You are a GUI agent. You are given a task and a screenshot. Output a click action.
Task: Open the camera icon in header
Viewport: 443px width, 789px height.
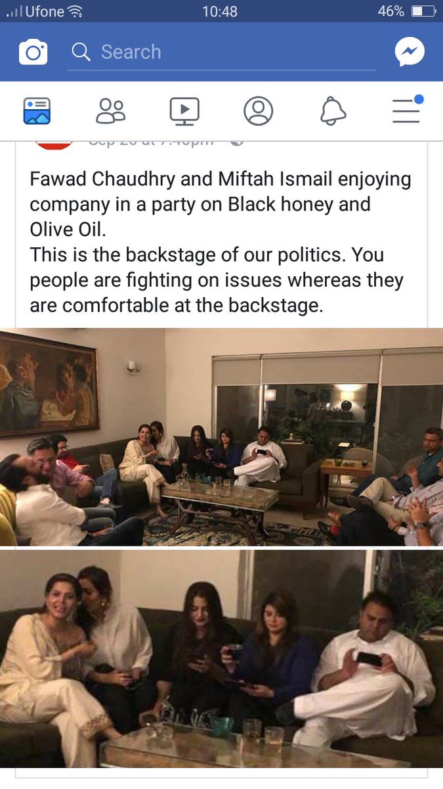pyautogui.click(x=33, y=52)
